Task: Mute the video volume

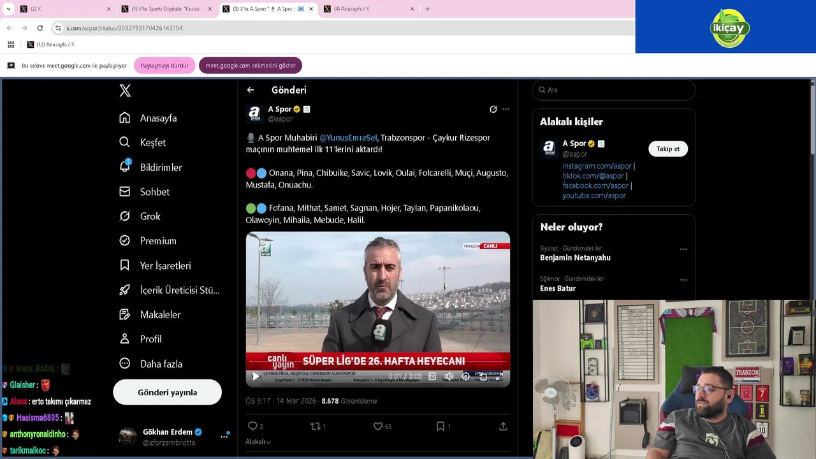Action: (449, 376)
